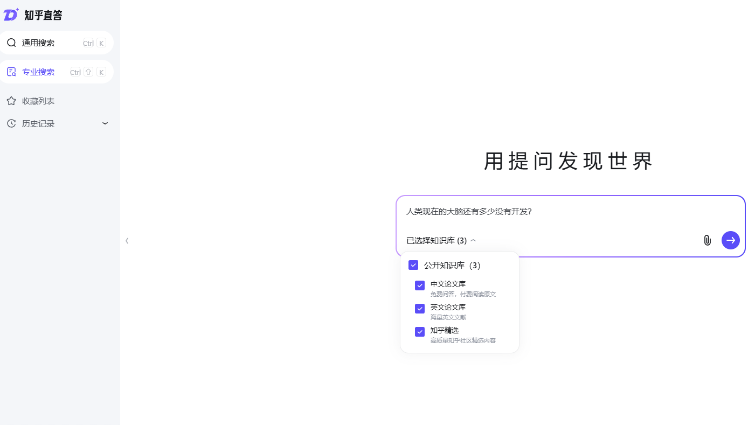Uncheck the 公开知识库 group checkbox
The height and width of the screenshot is (425, 755).
click(x=413, y=265)
